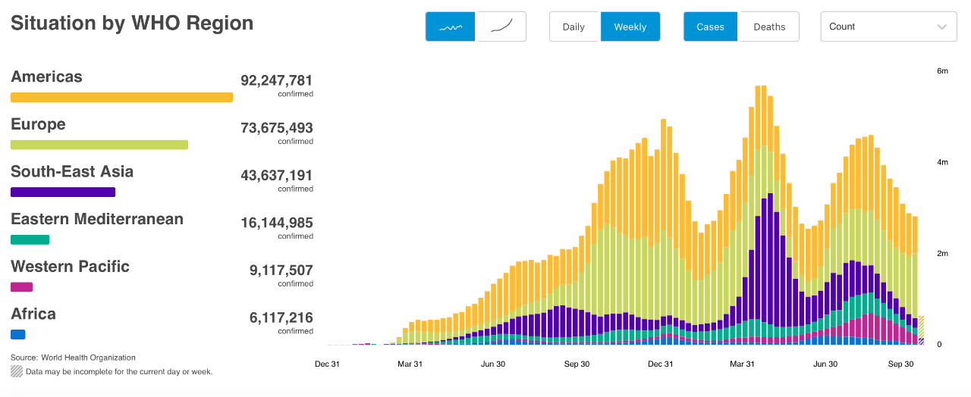Viewport: 971px width, 397px height.
Task: Toggle the Daily view
Action: (573, 27)
